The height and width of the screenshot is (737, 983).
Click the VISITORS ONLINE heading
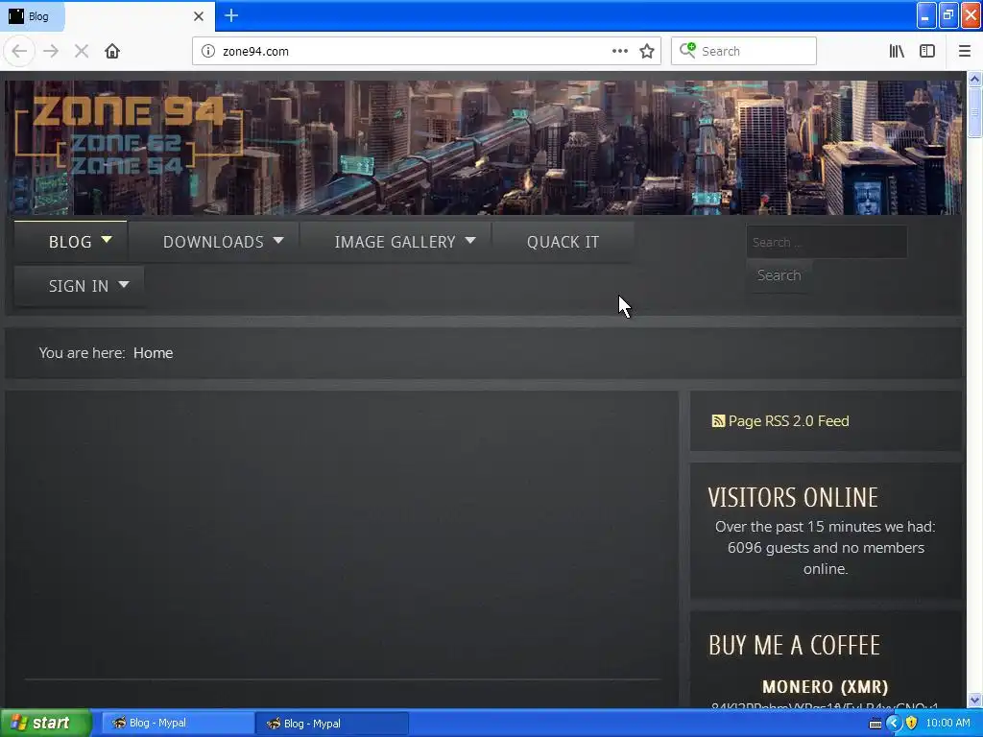793,498
